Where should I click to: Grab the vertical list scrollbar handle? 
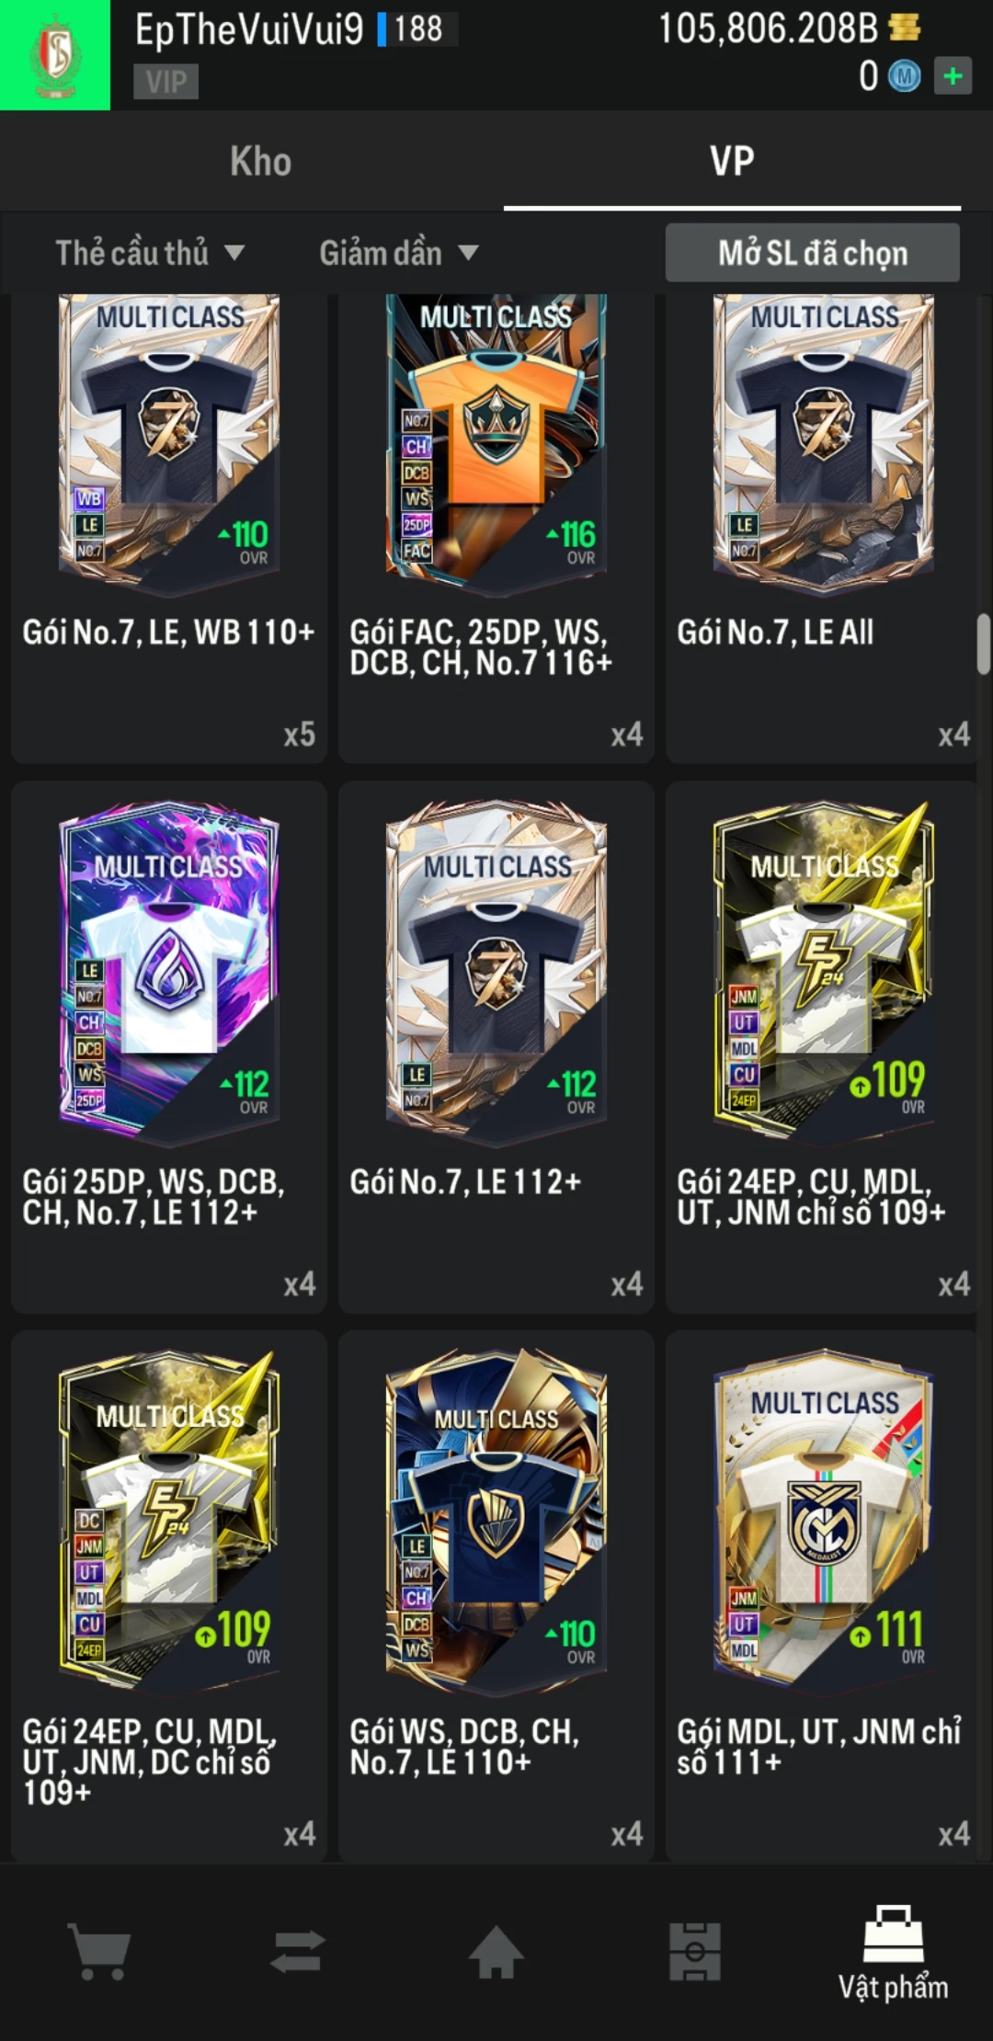pyautogui.click(x=983, y=644)
